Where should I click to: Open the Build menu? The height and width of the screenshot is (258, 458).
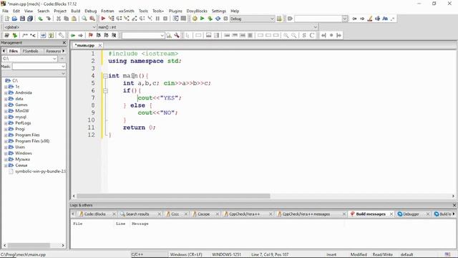click(75, 11)
